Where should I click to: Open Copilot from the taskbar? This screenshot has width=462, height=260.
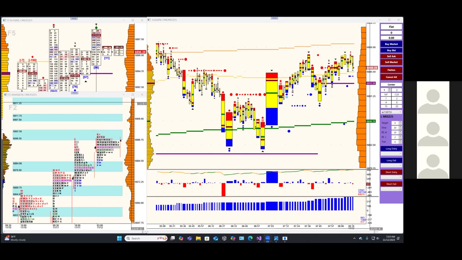click(181, 238)
